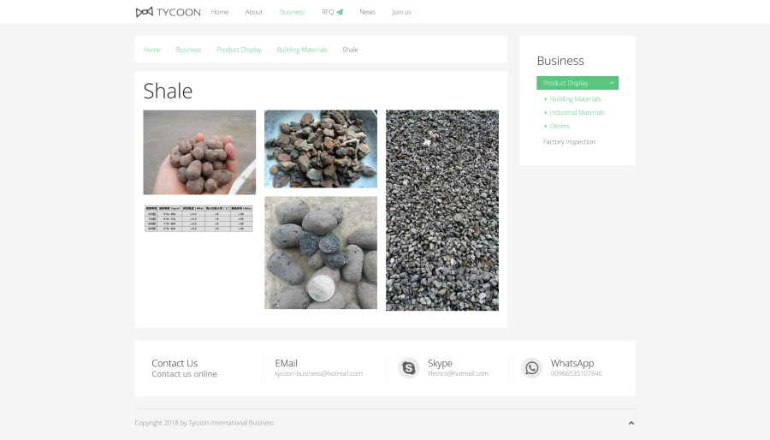Image resolution: width=770 pixels, height=440 pixels.
Task: Click the Product Display breadcrumb link
Action: coord(239,50)
